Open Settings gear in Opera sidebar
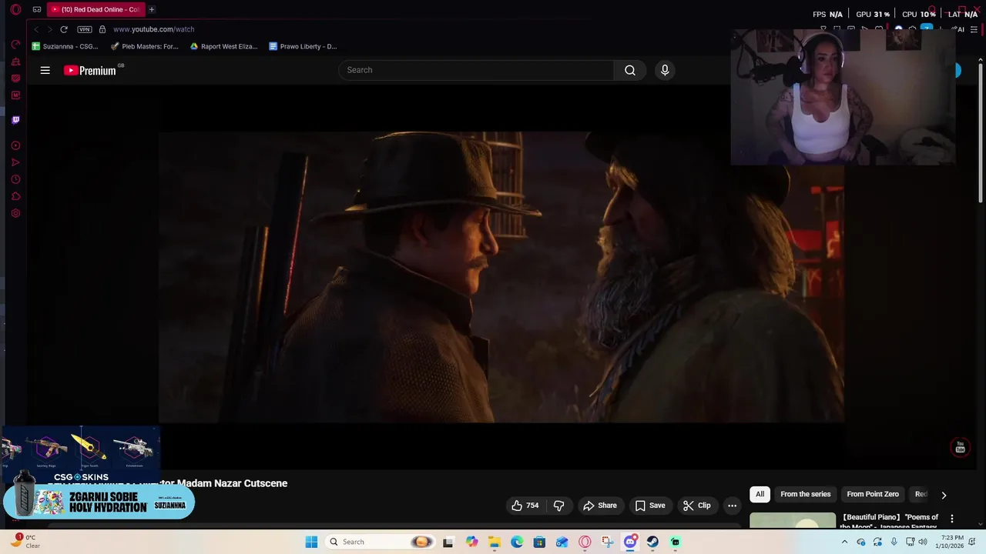Screen dimensions: 986x554 (15, 213)
